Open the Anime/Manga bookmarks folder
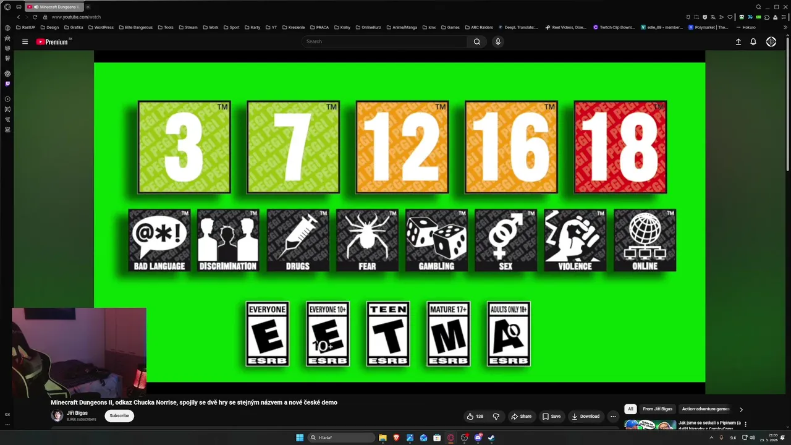This screenshot has width=791, height=445. pyautogui.click(x=401, y=28)
